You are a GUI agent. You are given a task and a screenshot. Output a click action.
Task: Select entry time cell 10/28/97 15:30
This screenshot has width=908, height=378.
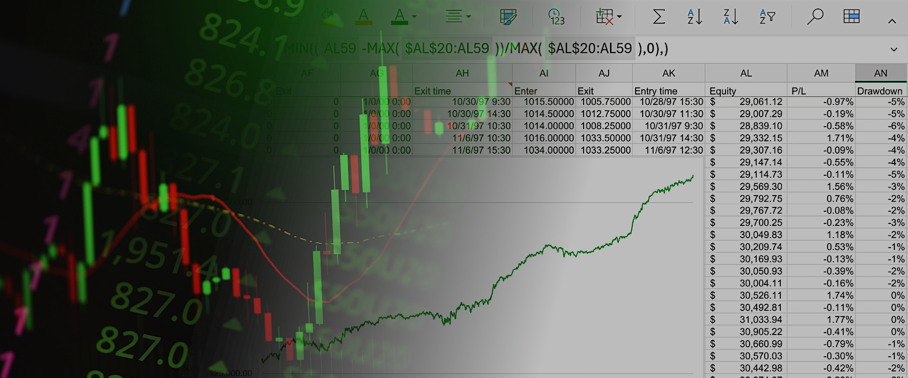pyautogui.click(x=669, y=102)
